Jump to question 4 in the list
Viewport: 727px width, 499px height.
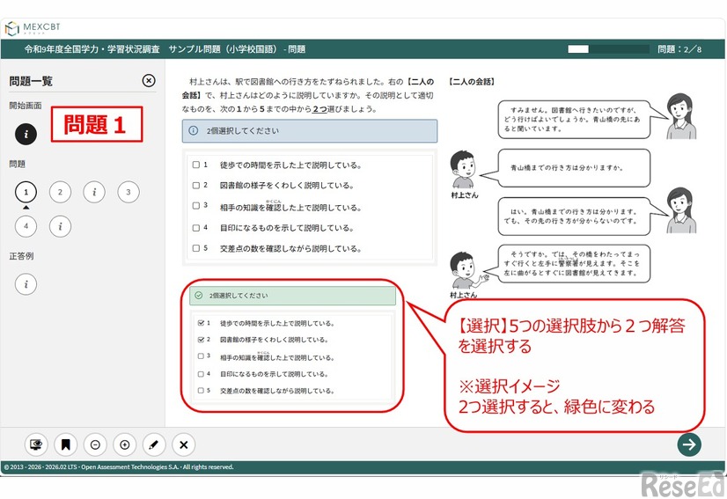26,226
